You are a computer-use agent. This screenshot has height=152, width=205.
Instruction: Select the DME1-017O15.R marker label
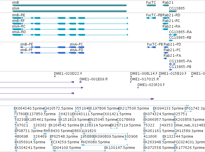145,79
